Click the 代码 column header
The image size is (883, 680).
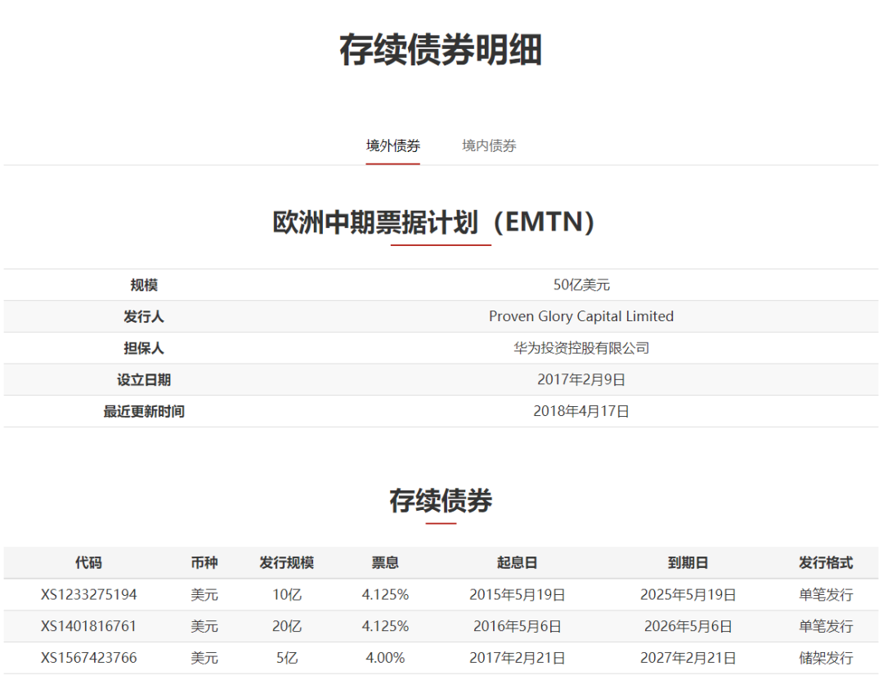[x=89, y=563]
